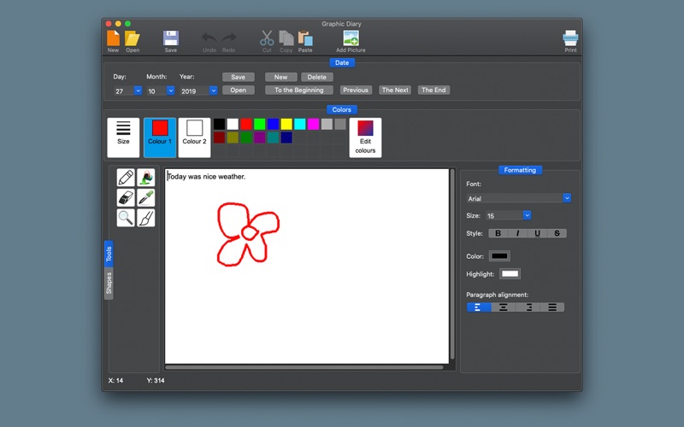Select the Tools side tab
Viewport: 684px width, 427px height.
click(x=109, y=254)
